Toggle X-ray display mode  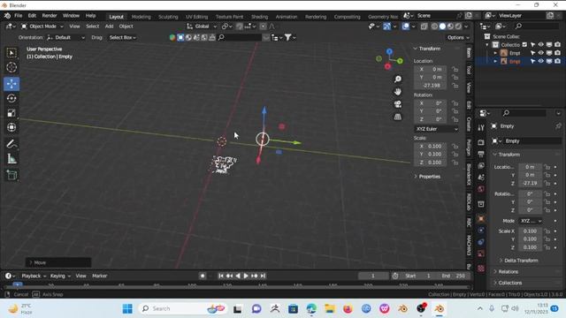coord(424,26)
